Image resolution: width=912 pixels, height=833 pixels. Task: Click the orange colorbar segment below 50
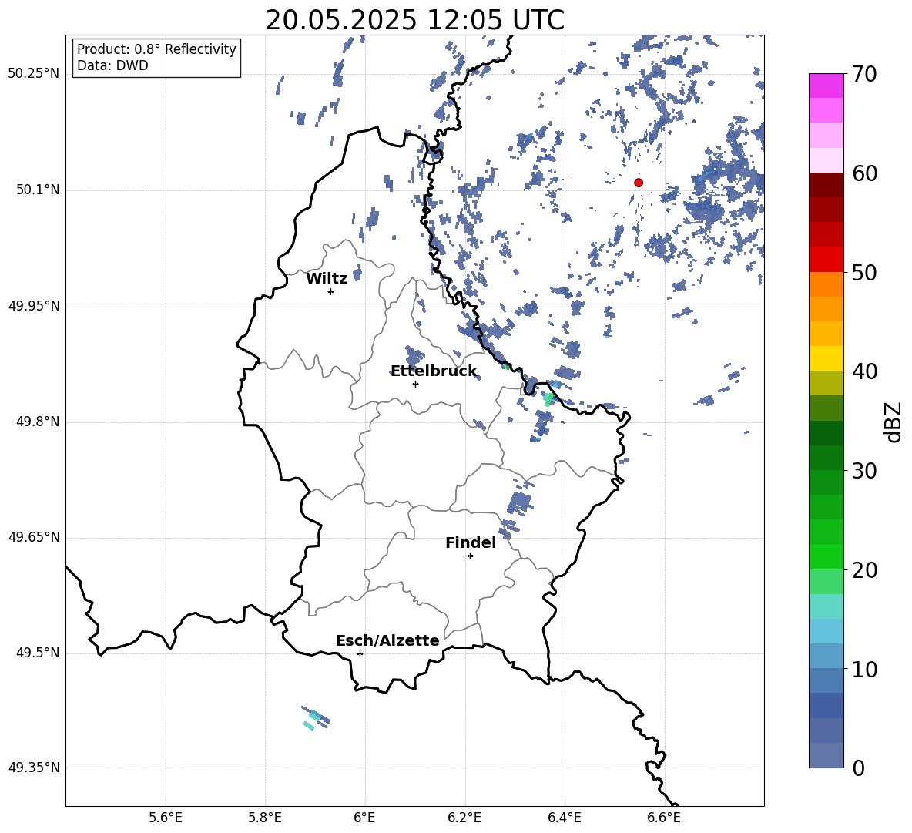click(826, 284)
